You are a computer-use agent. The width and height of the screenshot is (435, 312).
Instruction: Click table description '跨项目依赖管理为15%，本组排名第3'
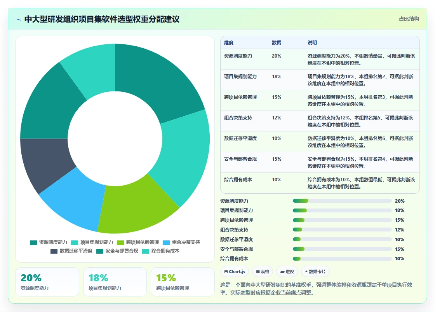coord(360,101)
